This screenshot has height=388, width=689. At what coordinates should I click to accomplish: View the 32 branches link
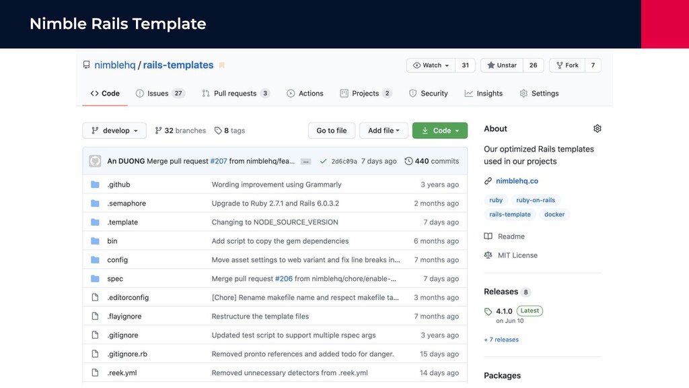(180, 131)
